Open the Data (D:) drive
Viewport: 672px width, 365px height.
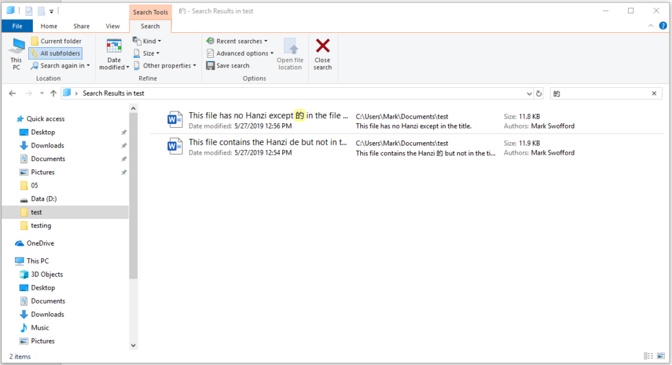[x=44, y=199]
